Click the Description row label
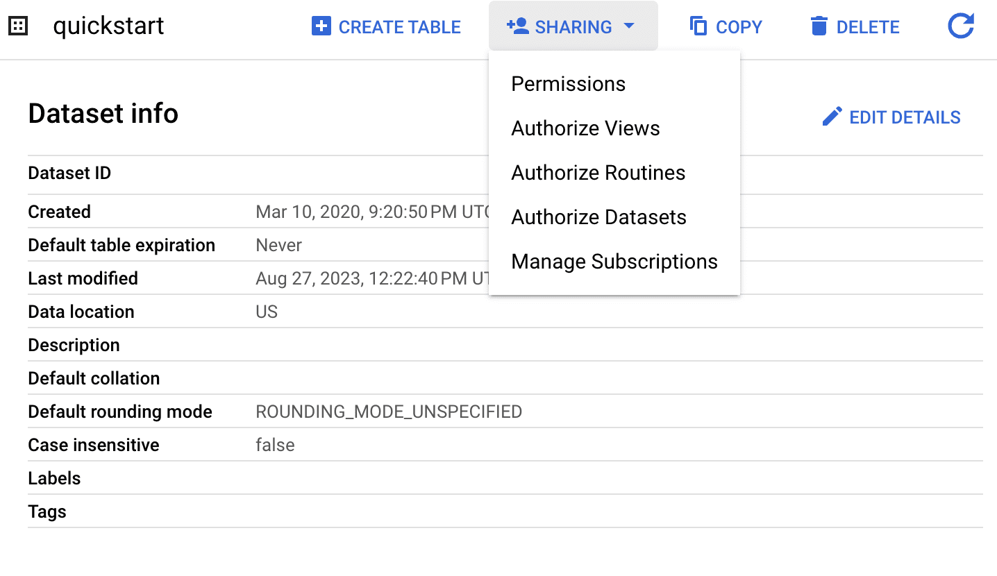The height and width of the screenshot is (576, 997). point(74,345)
